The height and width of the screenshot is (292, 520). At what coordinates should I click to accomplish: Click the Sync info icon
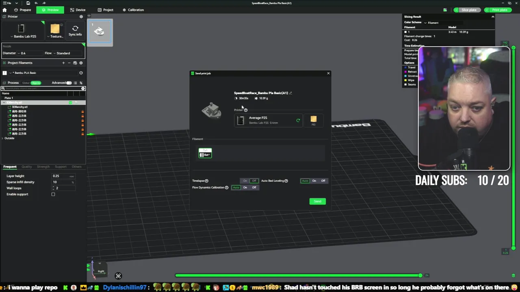point(75,30)
